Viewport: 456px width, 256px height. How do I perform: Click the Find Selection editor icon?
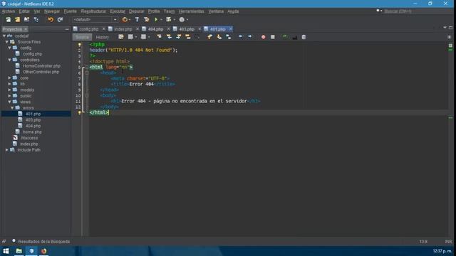[159, 37]
